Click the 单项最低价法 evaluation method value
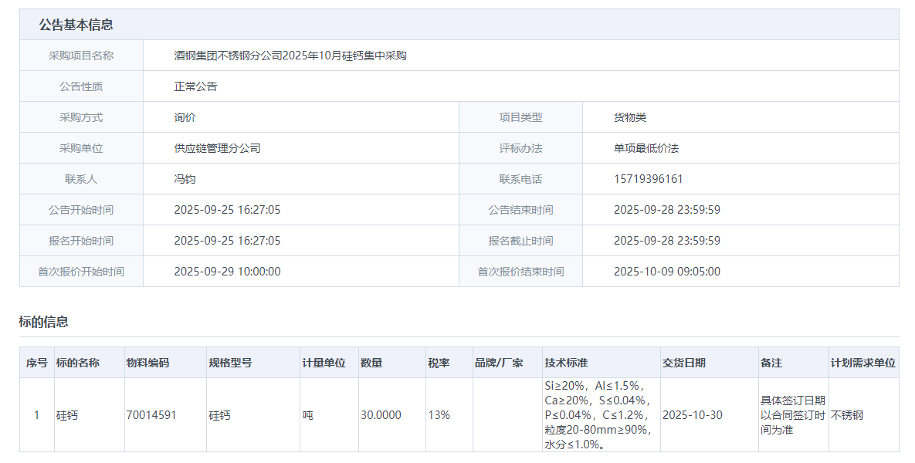Image resolution: width=915 pixels, height=463 pixels. pos(646,148)
